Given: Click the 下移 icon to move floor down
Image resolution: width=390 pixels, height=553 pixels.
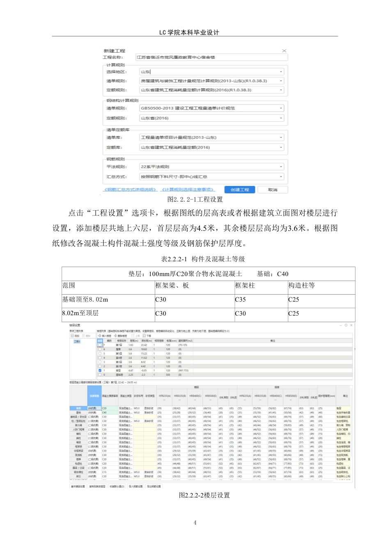Looking at the screenshot, I should pos(144,335).
